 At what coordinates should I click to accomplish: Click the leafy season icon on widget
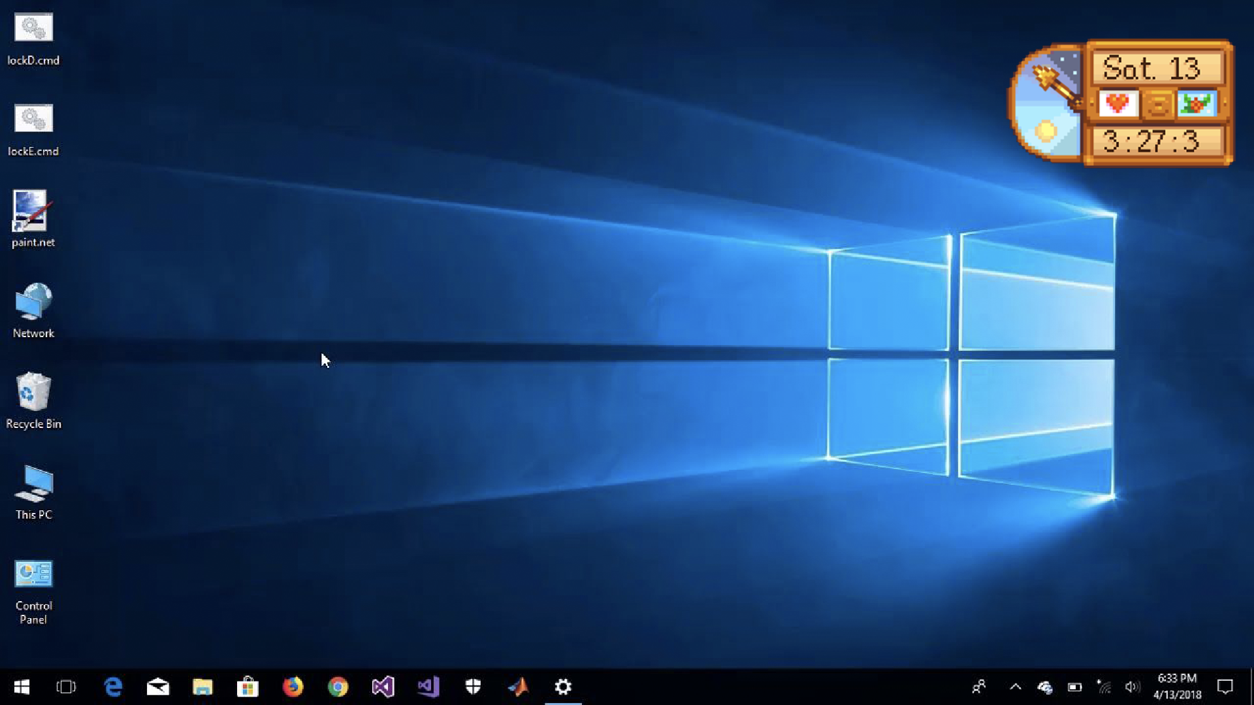[1197, 104]
